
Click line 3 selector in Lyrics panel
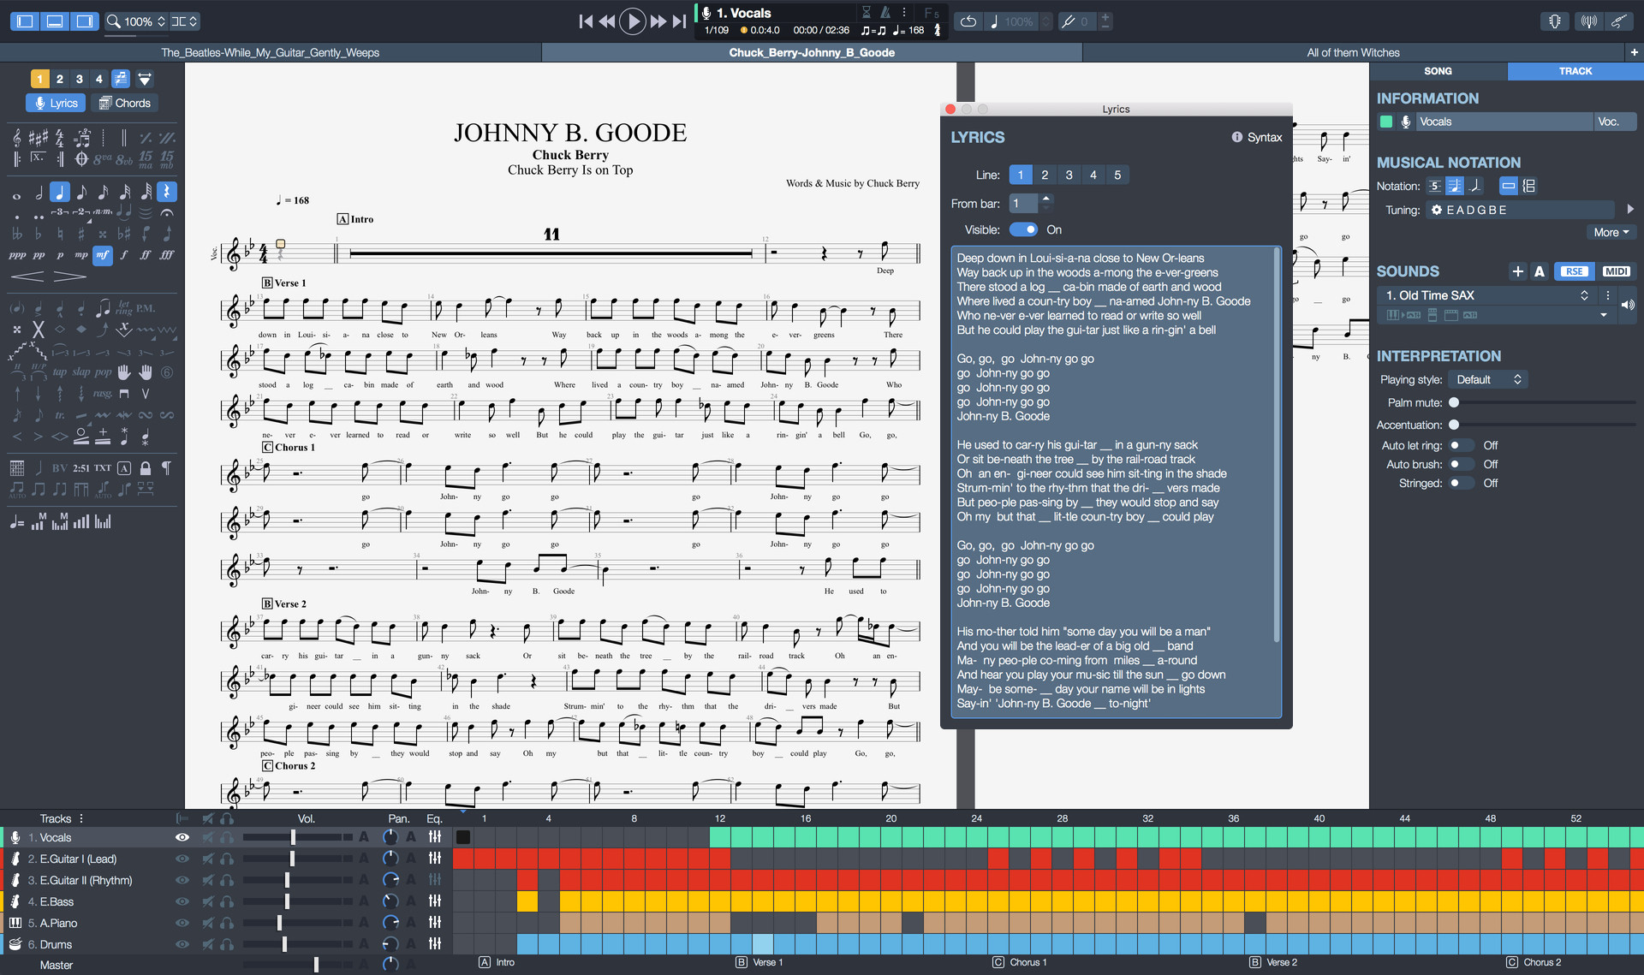click(x=1067, y=175)
